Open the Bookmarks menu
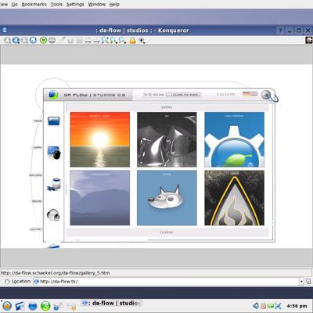The height and width of the screenshot is (313, 313). coord(34,5)
